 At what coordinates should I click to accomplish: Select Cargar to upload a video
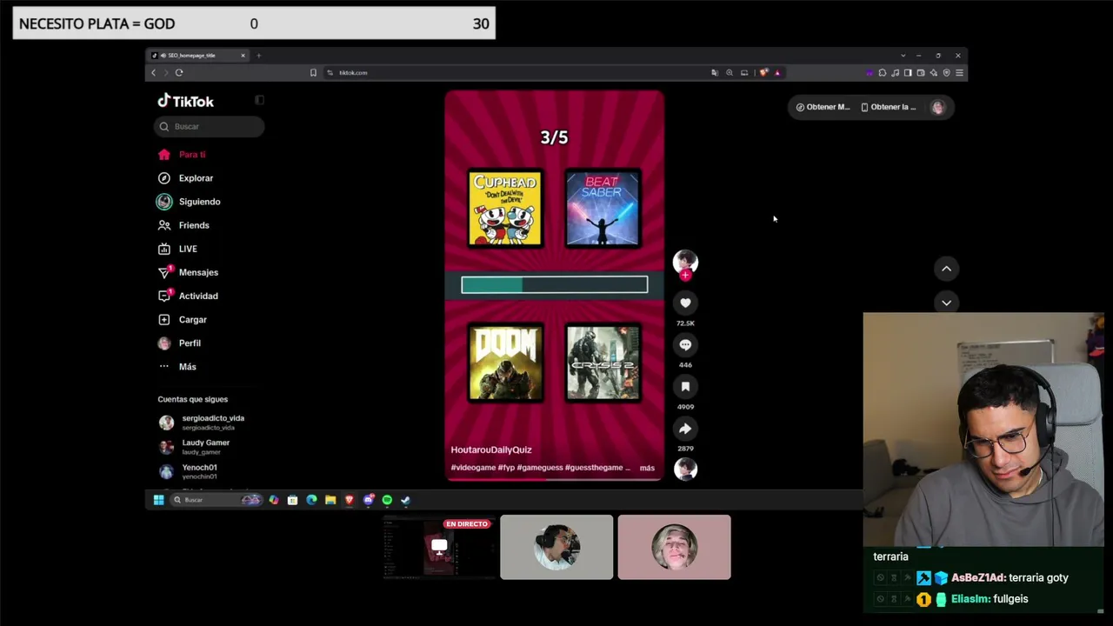tap(183, 319)
